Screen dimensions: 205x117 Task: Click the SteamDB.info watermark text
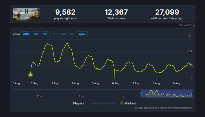(187, 25)
